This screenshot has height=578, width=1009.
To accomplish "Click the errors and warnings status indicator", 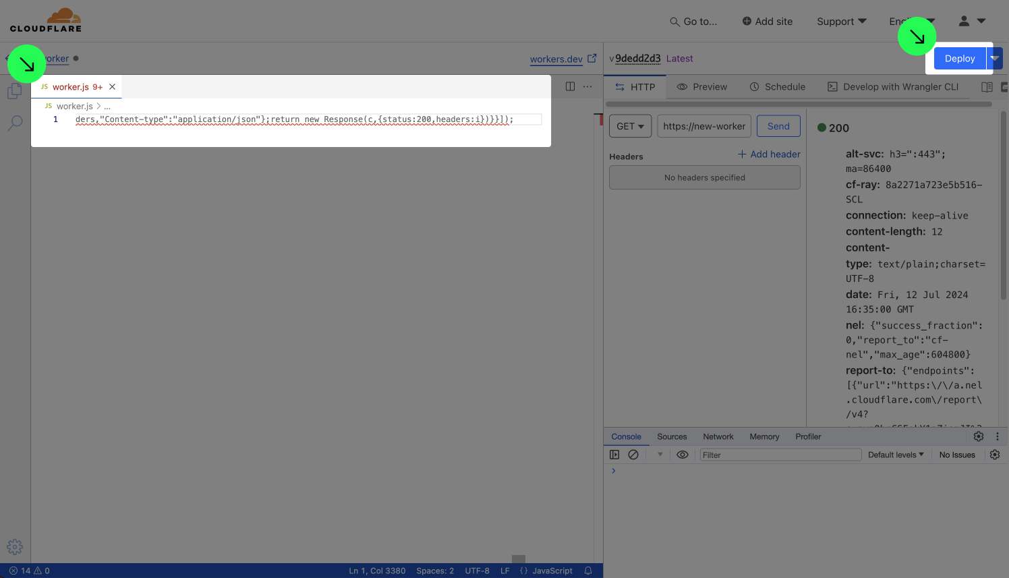I will coord(30,571).
